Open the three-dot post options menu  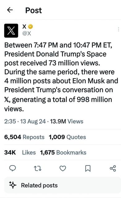tap(118, 29)
